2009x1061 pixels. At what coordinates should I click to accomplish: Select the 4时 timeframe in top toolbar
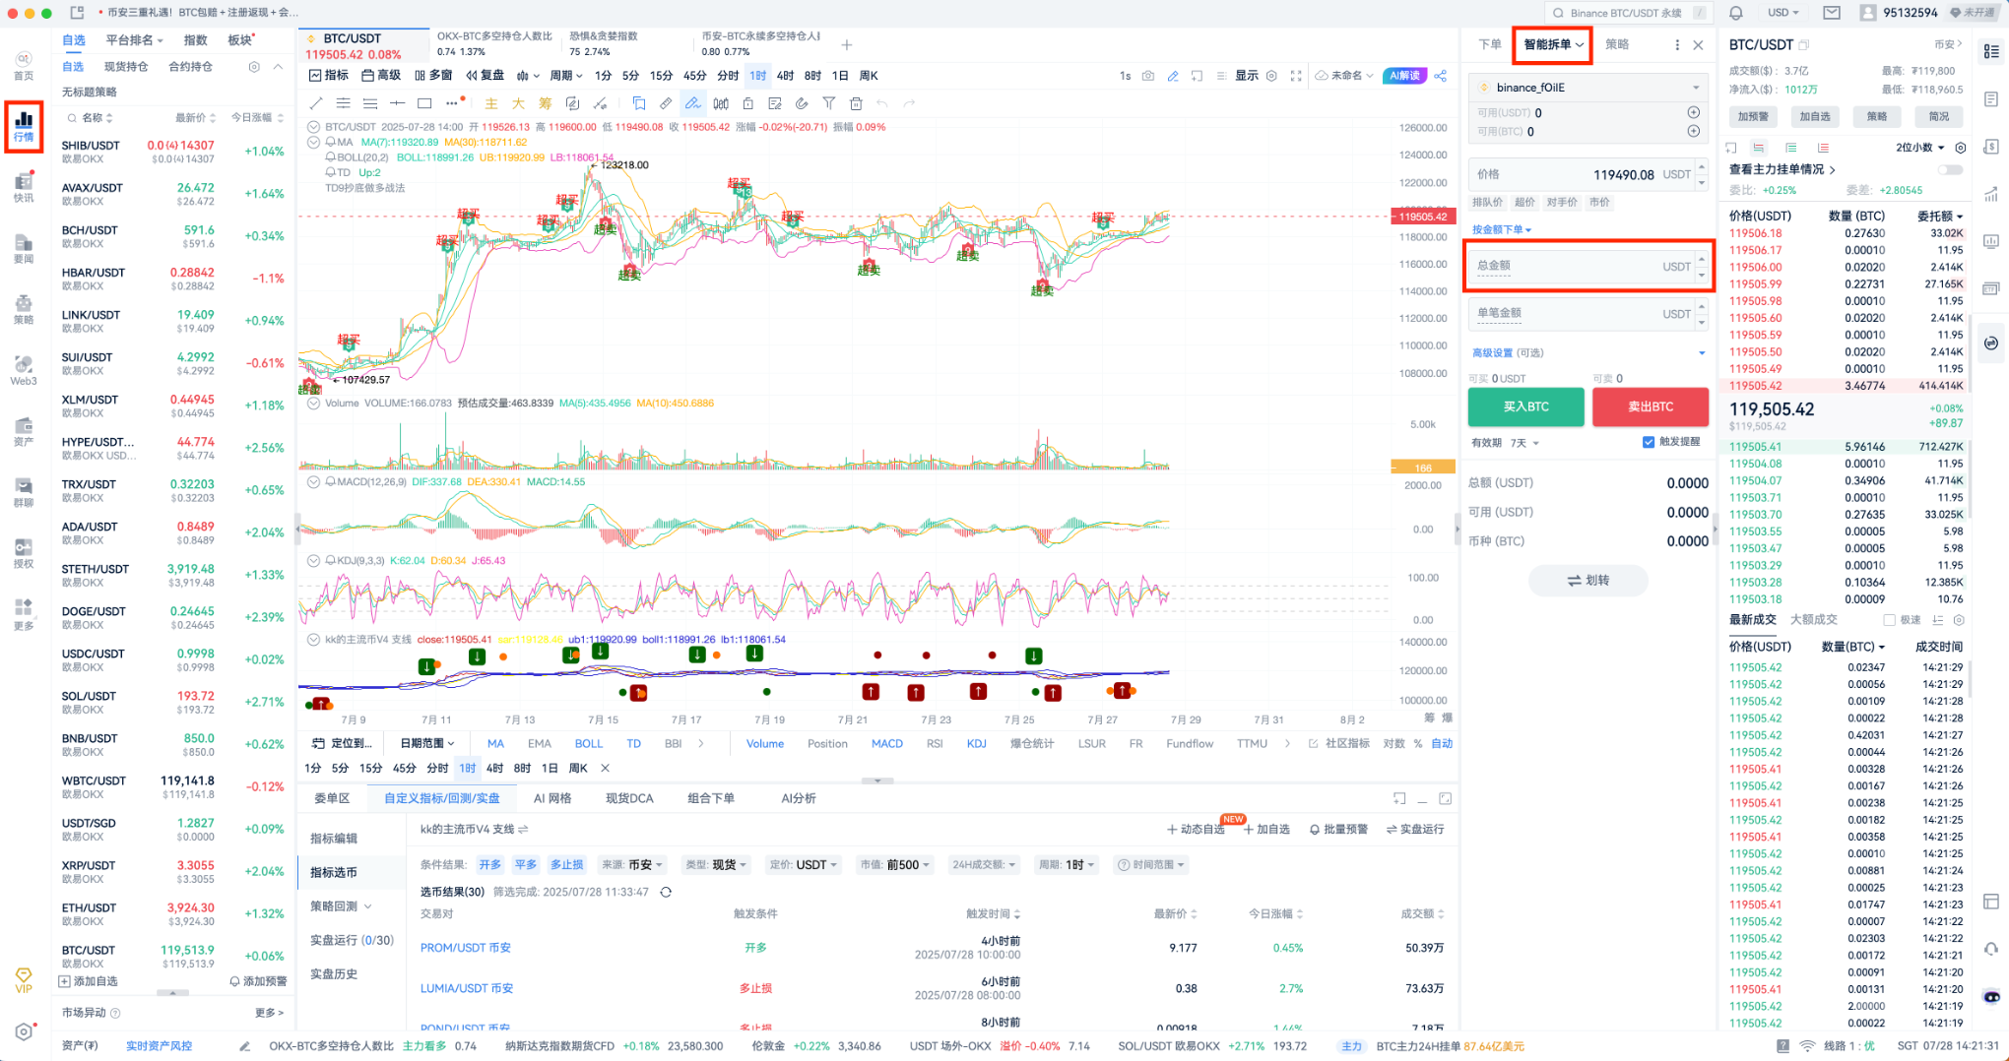click(x=785, y=76)
